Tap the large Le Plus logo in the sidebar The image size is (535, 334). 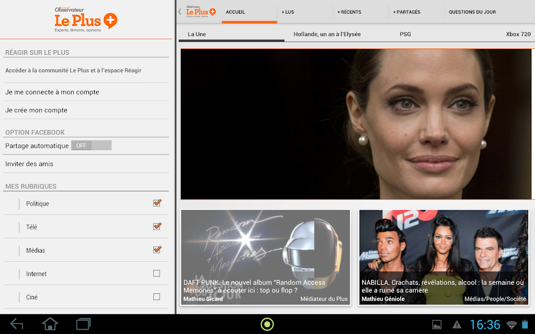point(86,20)
